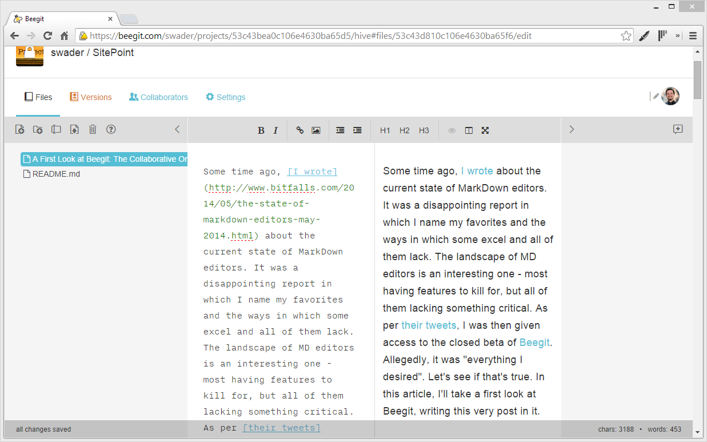The height and width of the screenshot is (442, 707).
Task: Enter fullscreen editor mode
Action: coord(485,130)
